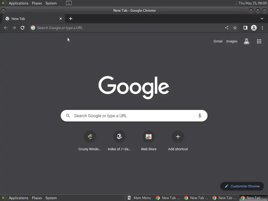The image size is (268, 201).
Task: Open the Crusty Windo... shortcut
Action: (90, 141)
